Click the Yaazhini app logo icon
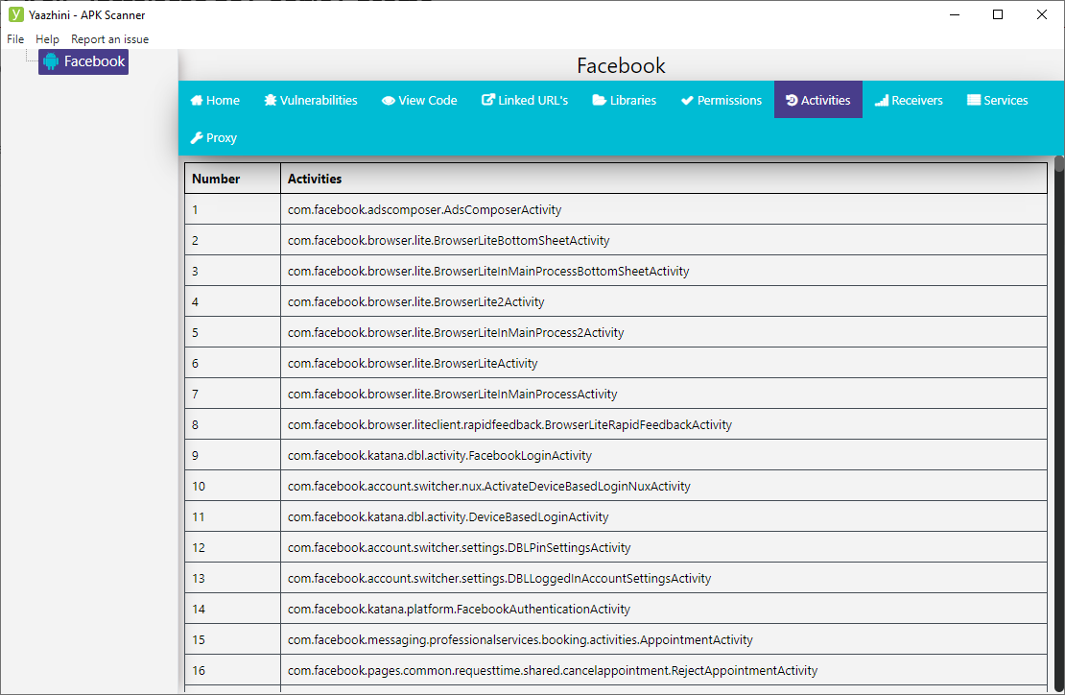Image resolution: width=1065 pixels, height=695 pixels. point(15,14)
